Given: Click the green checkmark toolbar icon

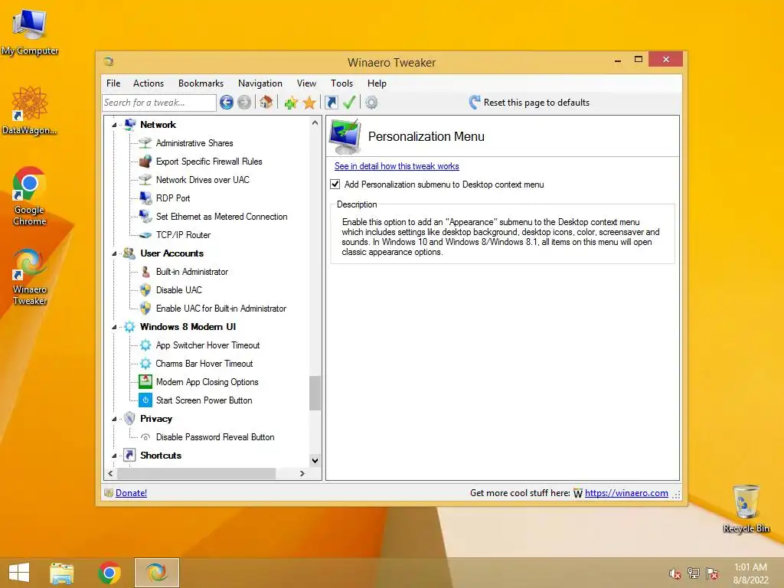Looking at the screenshot, I should coord(349,103).
